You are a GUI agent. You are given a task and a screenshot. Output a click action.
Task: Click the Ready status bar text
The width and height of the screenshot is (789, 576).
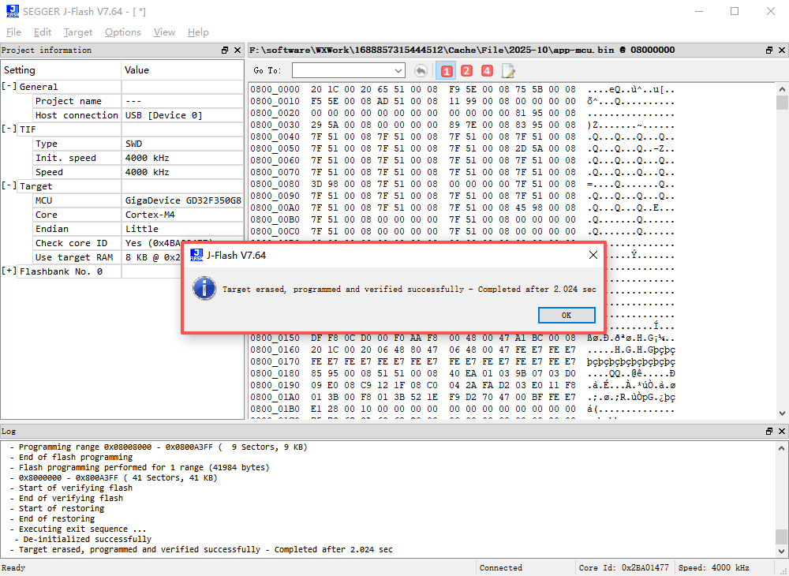coord(13,567)
